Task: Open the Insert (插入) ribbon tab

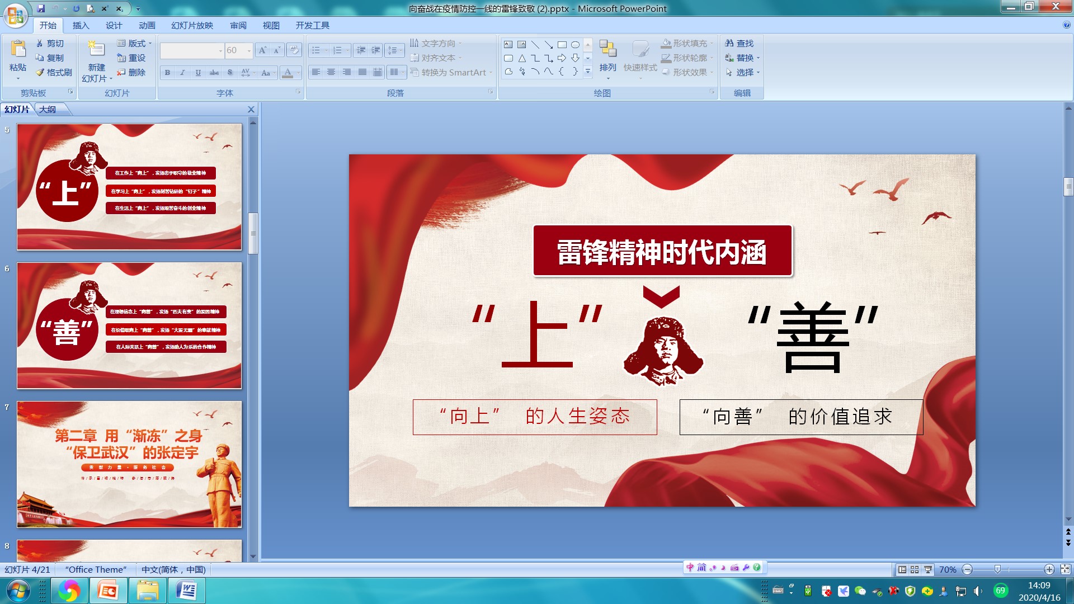Action: point(81,25)
